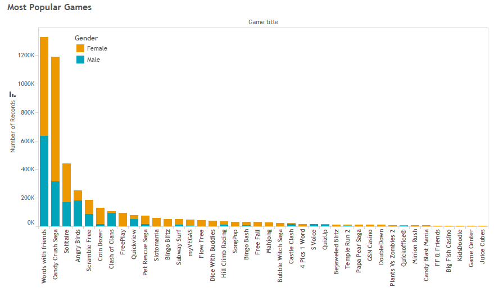Click the Solitaire axis label
Screen dimensions: 494x292
pos(66,241)
